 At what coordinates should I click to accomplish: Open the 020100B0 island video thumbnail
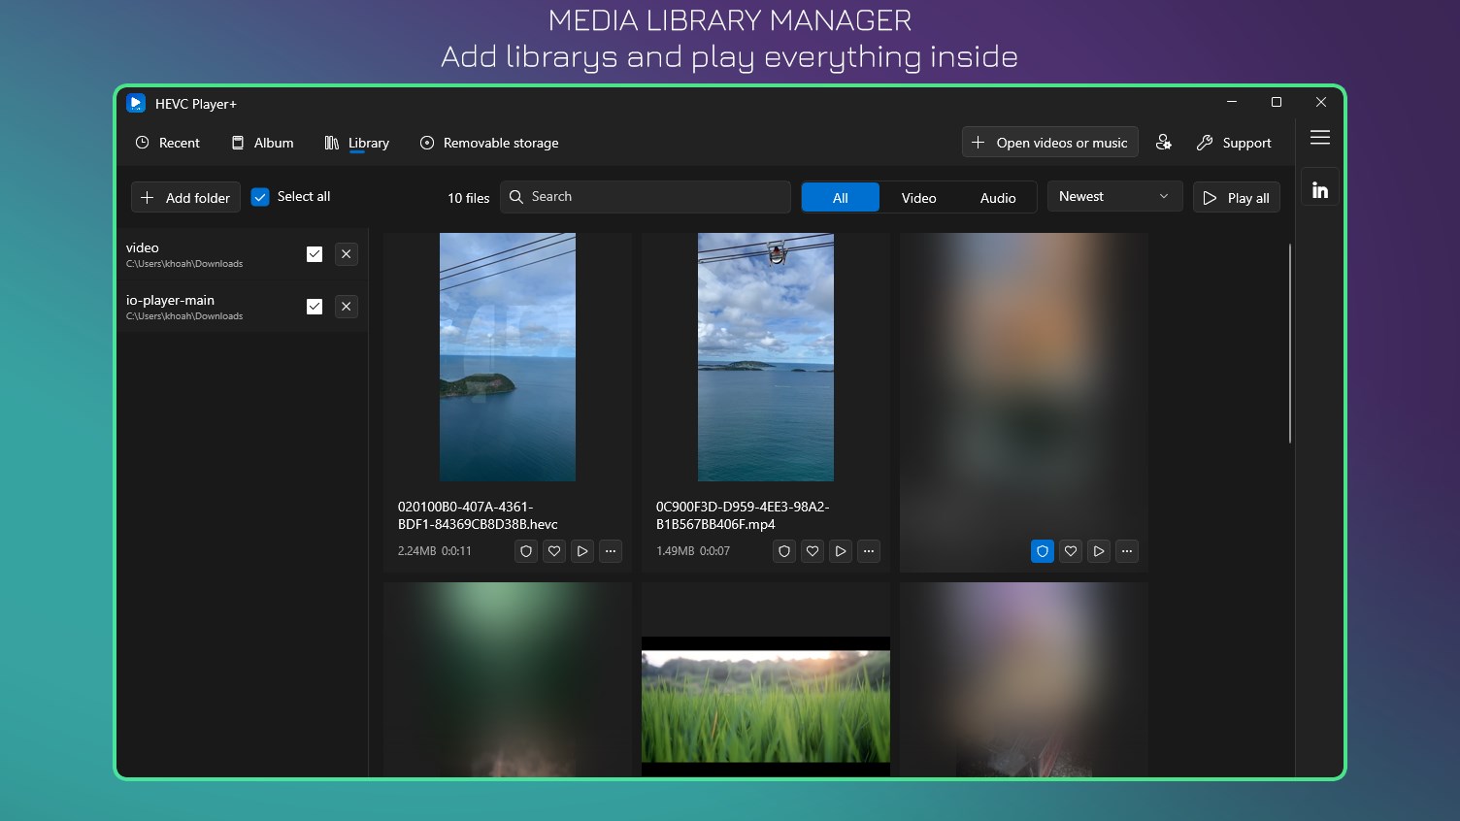click(x=508, y=357)
